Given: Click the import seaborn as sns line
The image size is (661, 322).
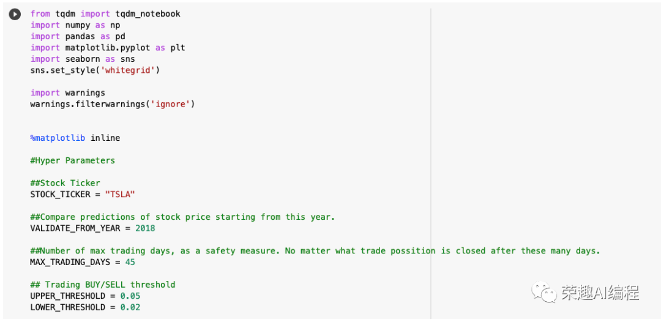Looking at the screenshot, I should (82, 59).
